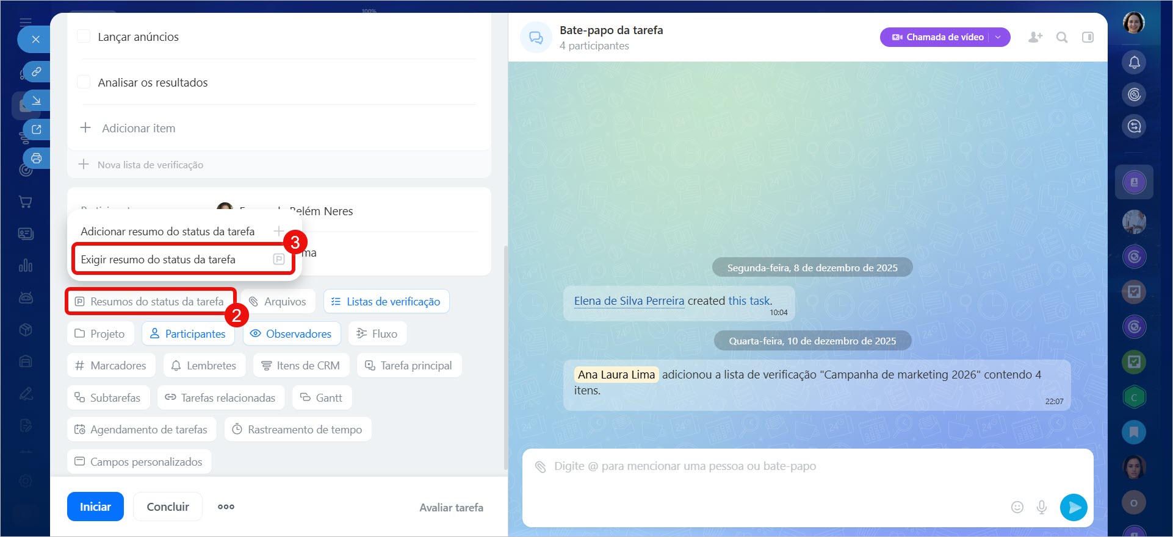Click the add participant icon in chat
This screenshot has width=1173, height=537.
(x=1035, y=37)
